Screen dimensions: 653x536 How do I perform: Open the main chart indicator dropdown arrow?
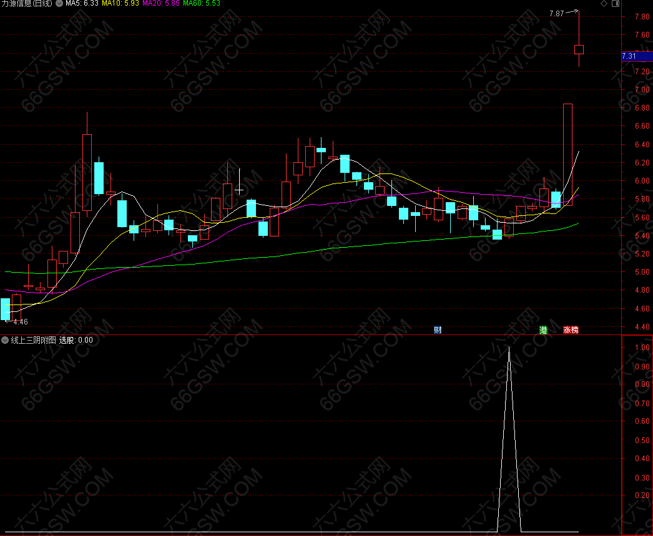click(59, 3)
